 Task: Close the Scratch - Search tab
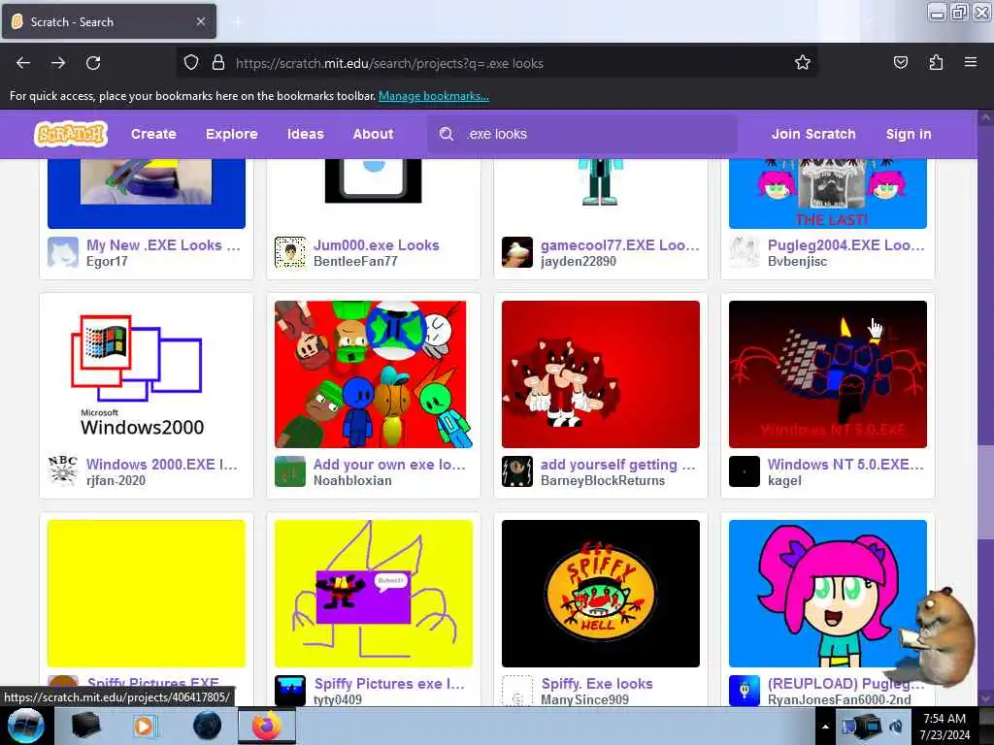pyautogui.click(x=200, y=21)
